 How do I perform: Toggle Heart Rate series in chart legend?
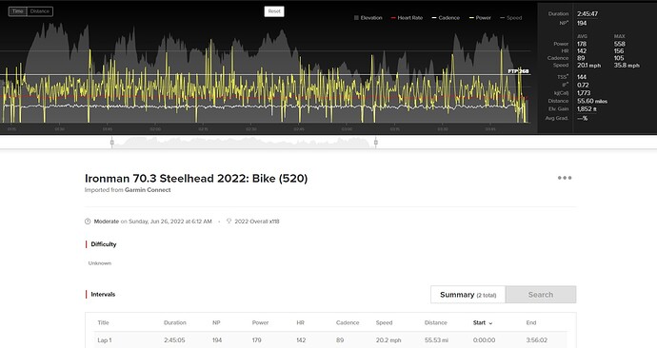[407, 18]
